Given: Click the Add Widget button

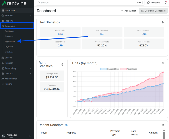Looking at the screenshot, I should coord(129,11).
